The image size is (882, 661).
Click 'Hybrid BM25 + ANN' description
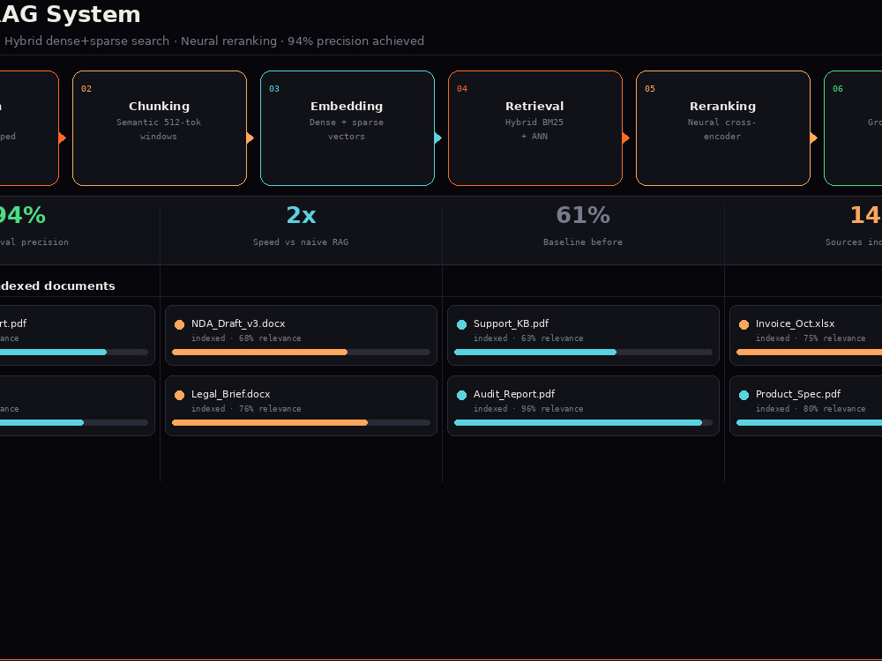(534, 130)
